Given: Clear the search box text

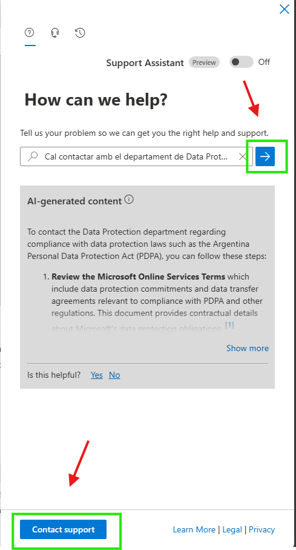Looking at the screenshot, I should point(242,157).
